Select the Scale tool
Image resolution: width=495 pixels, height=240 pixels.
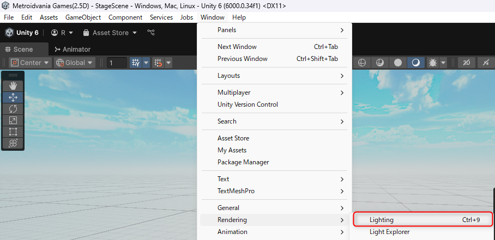pyautogui.click(x=13, y=120)
